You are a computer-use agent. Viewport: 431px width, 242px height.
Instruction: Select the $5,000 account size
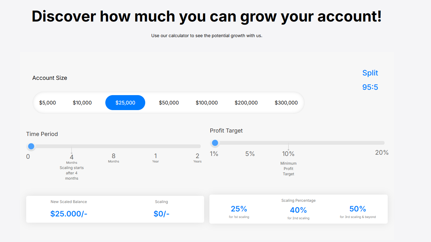click(x=48, y=103)
